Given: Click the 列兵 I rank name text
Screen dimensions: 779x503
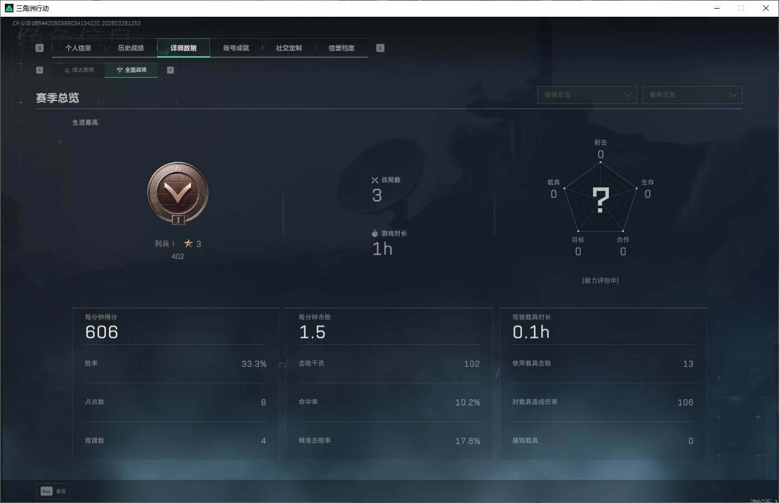Looking at the screenshot, I should [165, 244].
